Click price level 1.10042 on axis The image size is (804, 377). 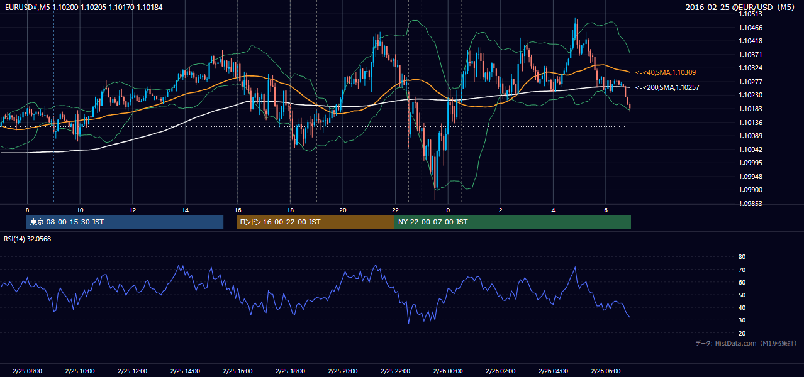click(751, 150)
